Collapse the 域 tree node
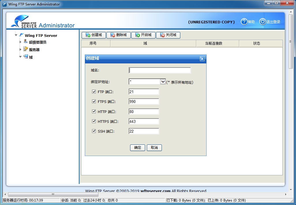 (20, 57)
